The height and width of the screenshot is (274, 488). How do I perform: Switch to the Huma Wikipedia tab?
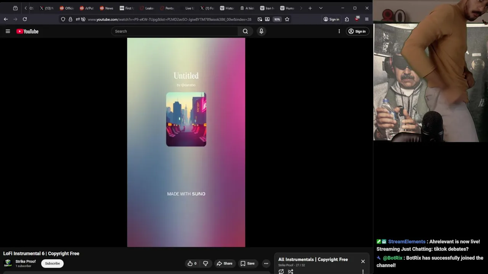287,8
